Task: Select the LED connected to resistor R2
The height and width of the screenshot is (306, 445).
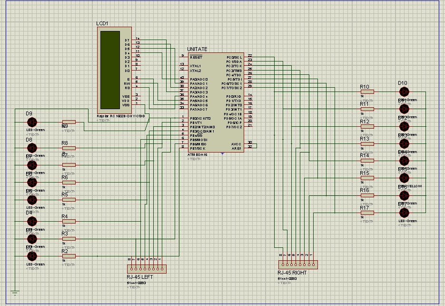Action: [x=32, y=256]
